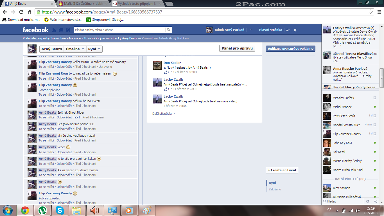Open privacy shortcuts lock icon

pos(288,30)
